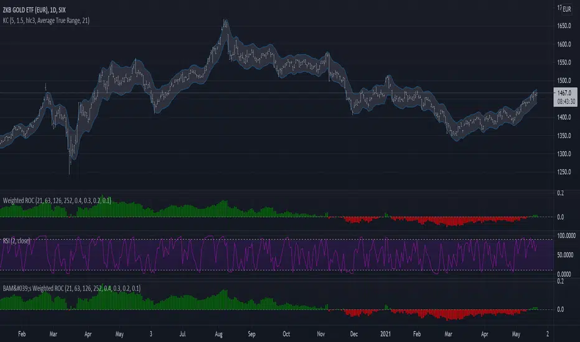Click the 1250.0 price axis label
The width and height of the screenshot is (580, 342).
coord(564,172)
